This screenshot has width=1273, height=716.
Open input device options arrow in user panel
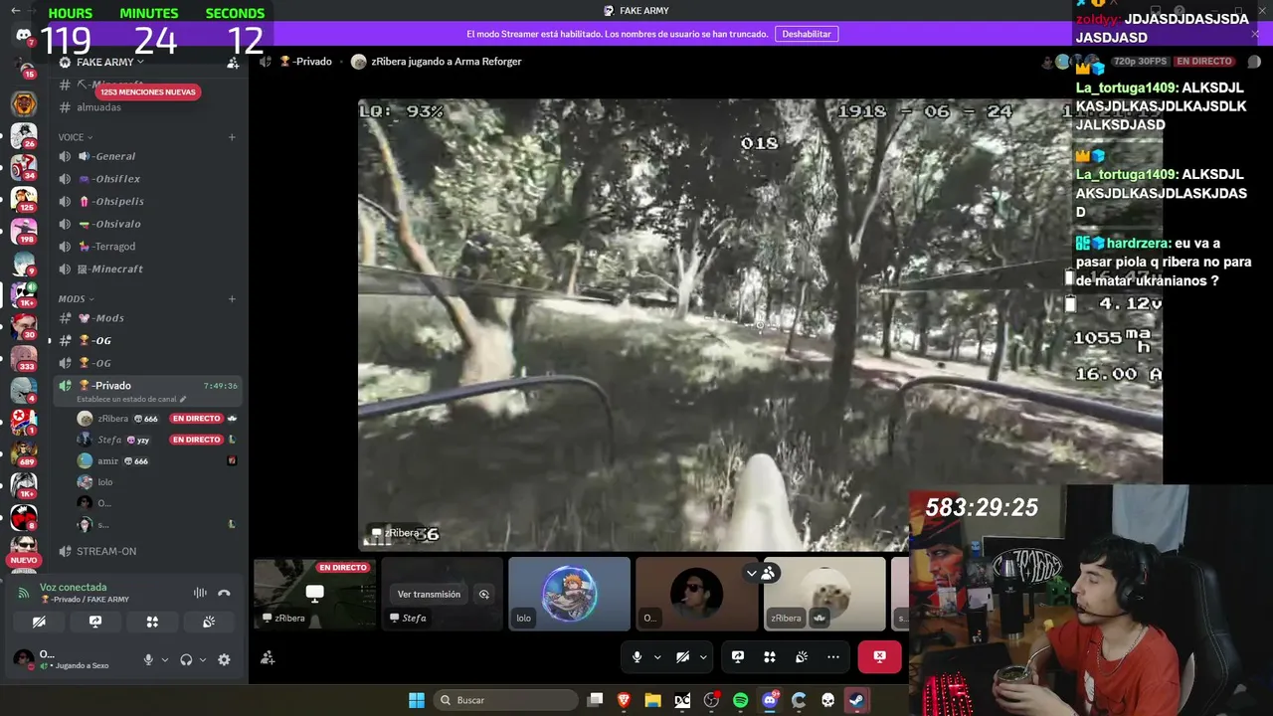coord(165,659)
